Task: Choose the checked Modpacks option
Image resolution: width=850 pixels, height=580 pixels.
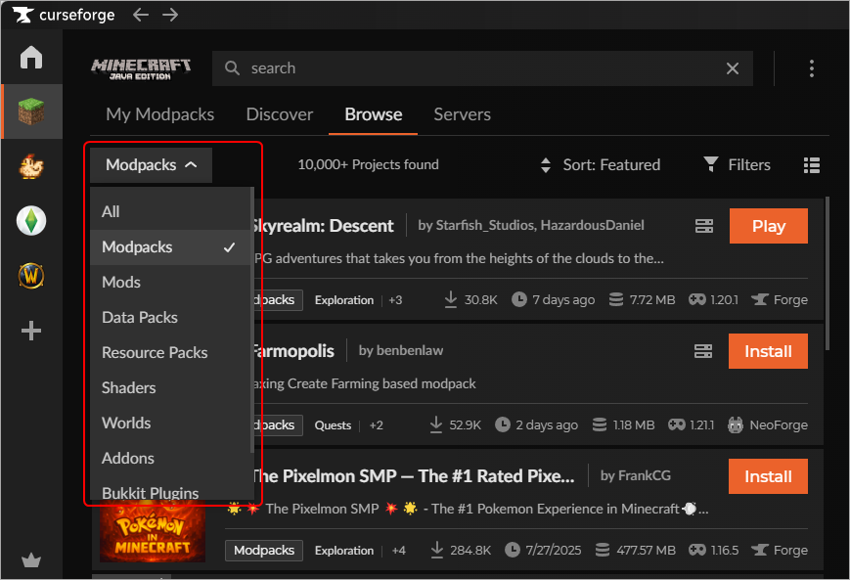Action: [x=170, y=247]
